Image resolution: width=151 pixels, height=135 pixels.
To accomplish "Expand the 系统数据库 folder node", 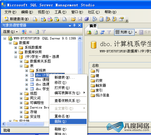I will point(16,47).
